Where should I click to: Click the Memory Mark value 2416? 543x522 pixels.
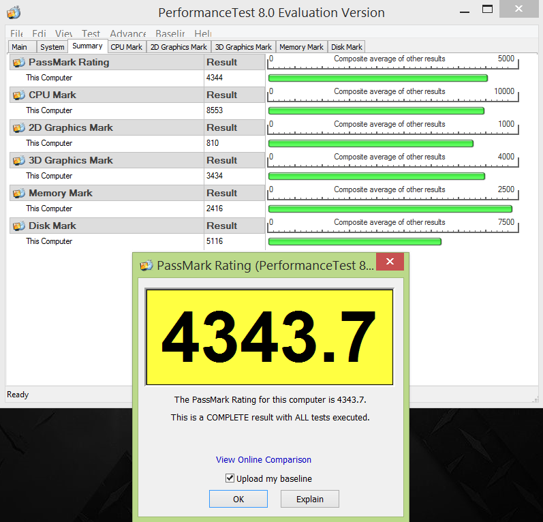coord(215,209)
